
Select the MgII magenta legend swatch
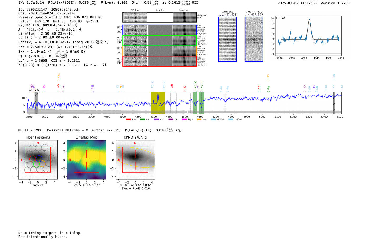pos(185,119)
